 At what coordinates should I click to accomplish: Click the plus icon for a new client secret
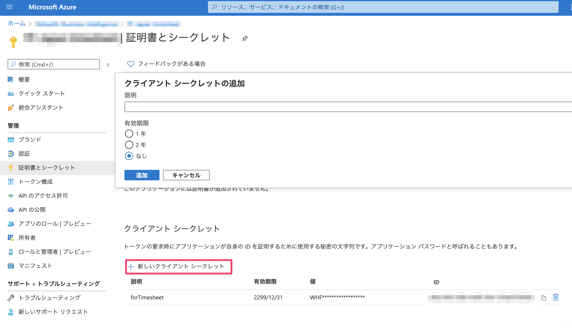pos(131,266)
